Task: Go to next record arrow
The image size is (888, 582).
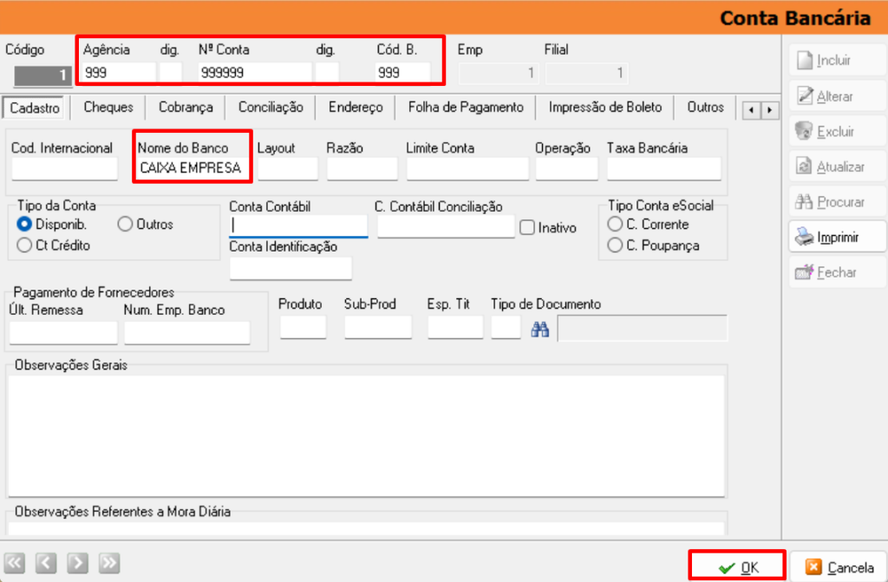Action: (x=77, y=563)
